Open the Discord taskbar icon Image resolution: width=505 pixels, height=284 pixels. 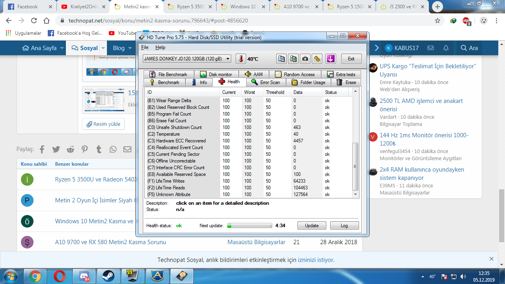pyautogui.click(x=84, y=276)
